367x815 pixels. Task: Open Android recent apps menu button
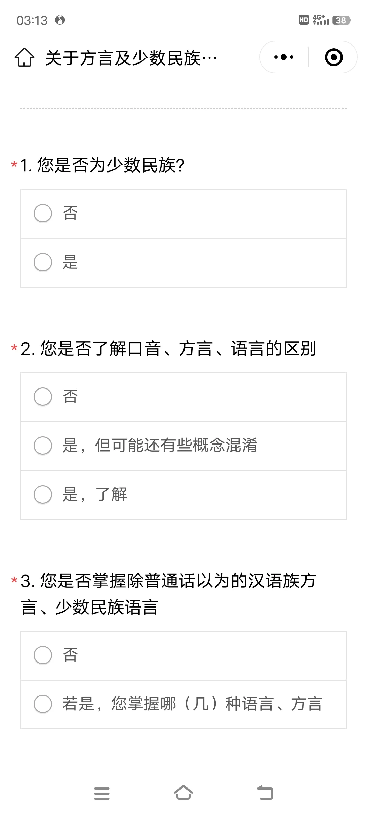102,793
